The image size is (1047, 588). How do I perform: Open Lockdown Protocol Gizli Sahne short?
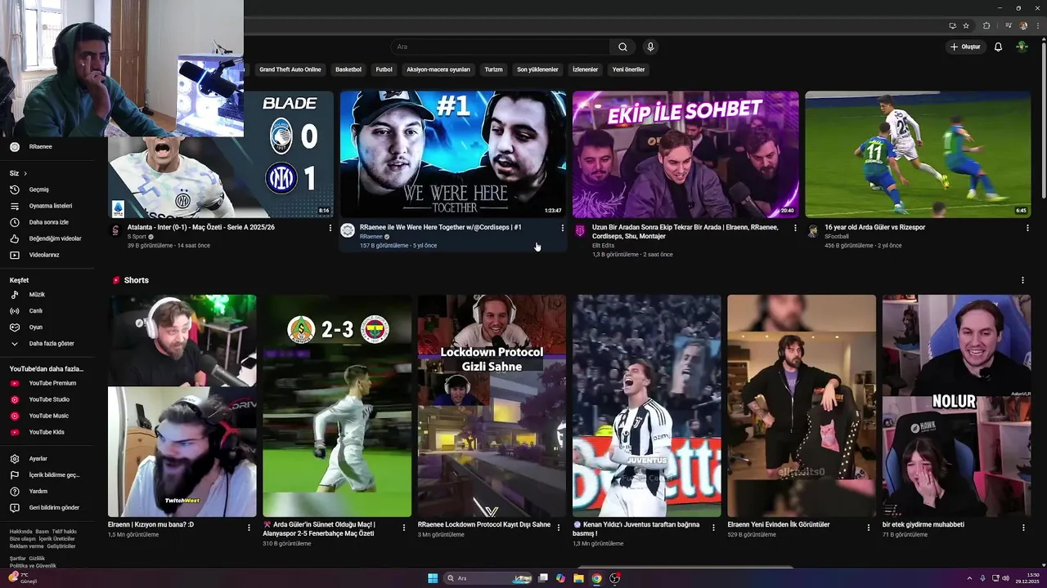[492, 406]
